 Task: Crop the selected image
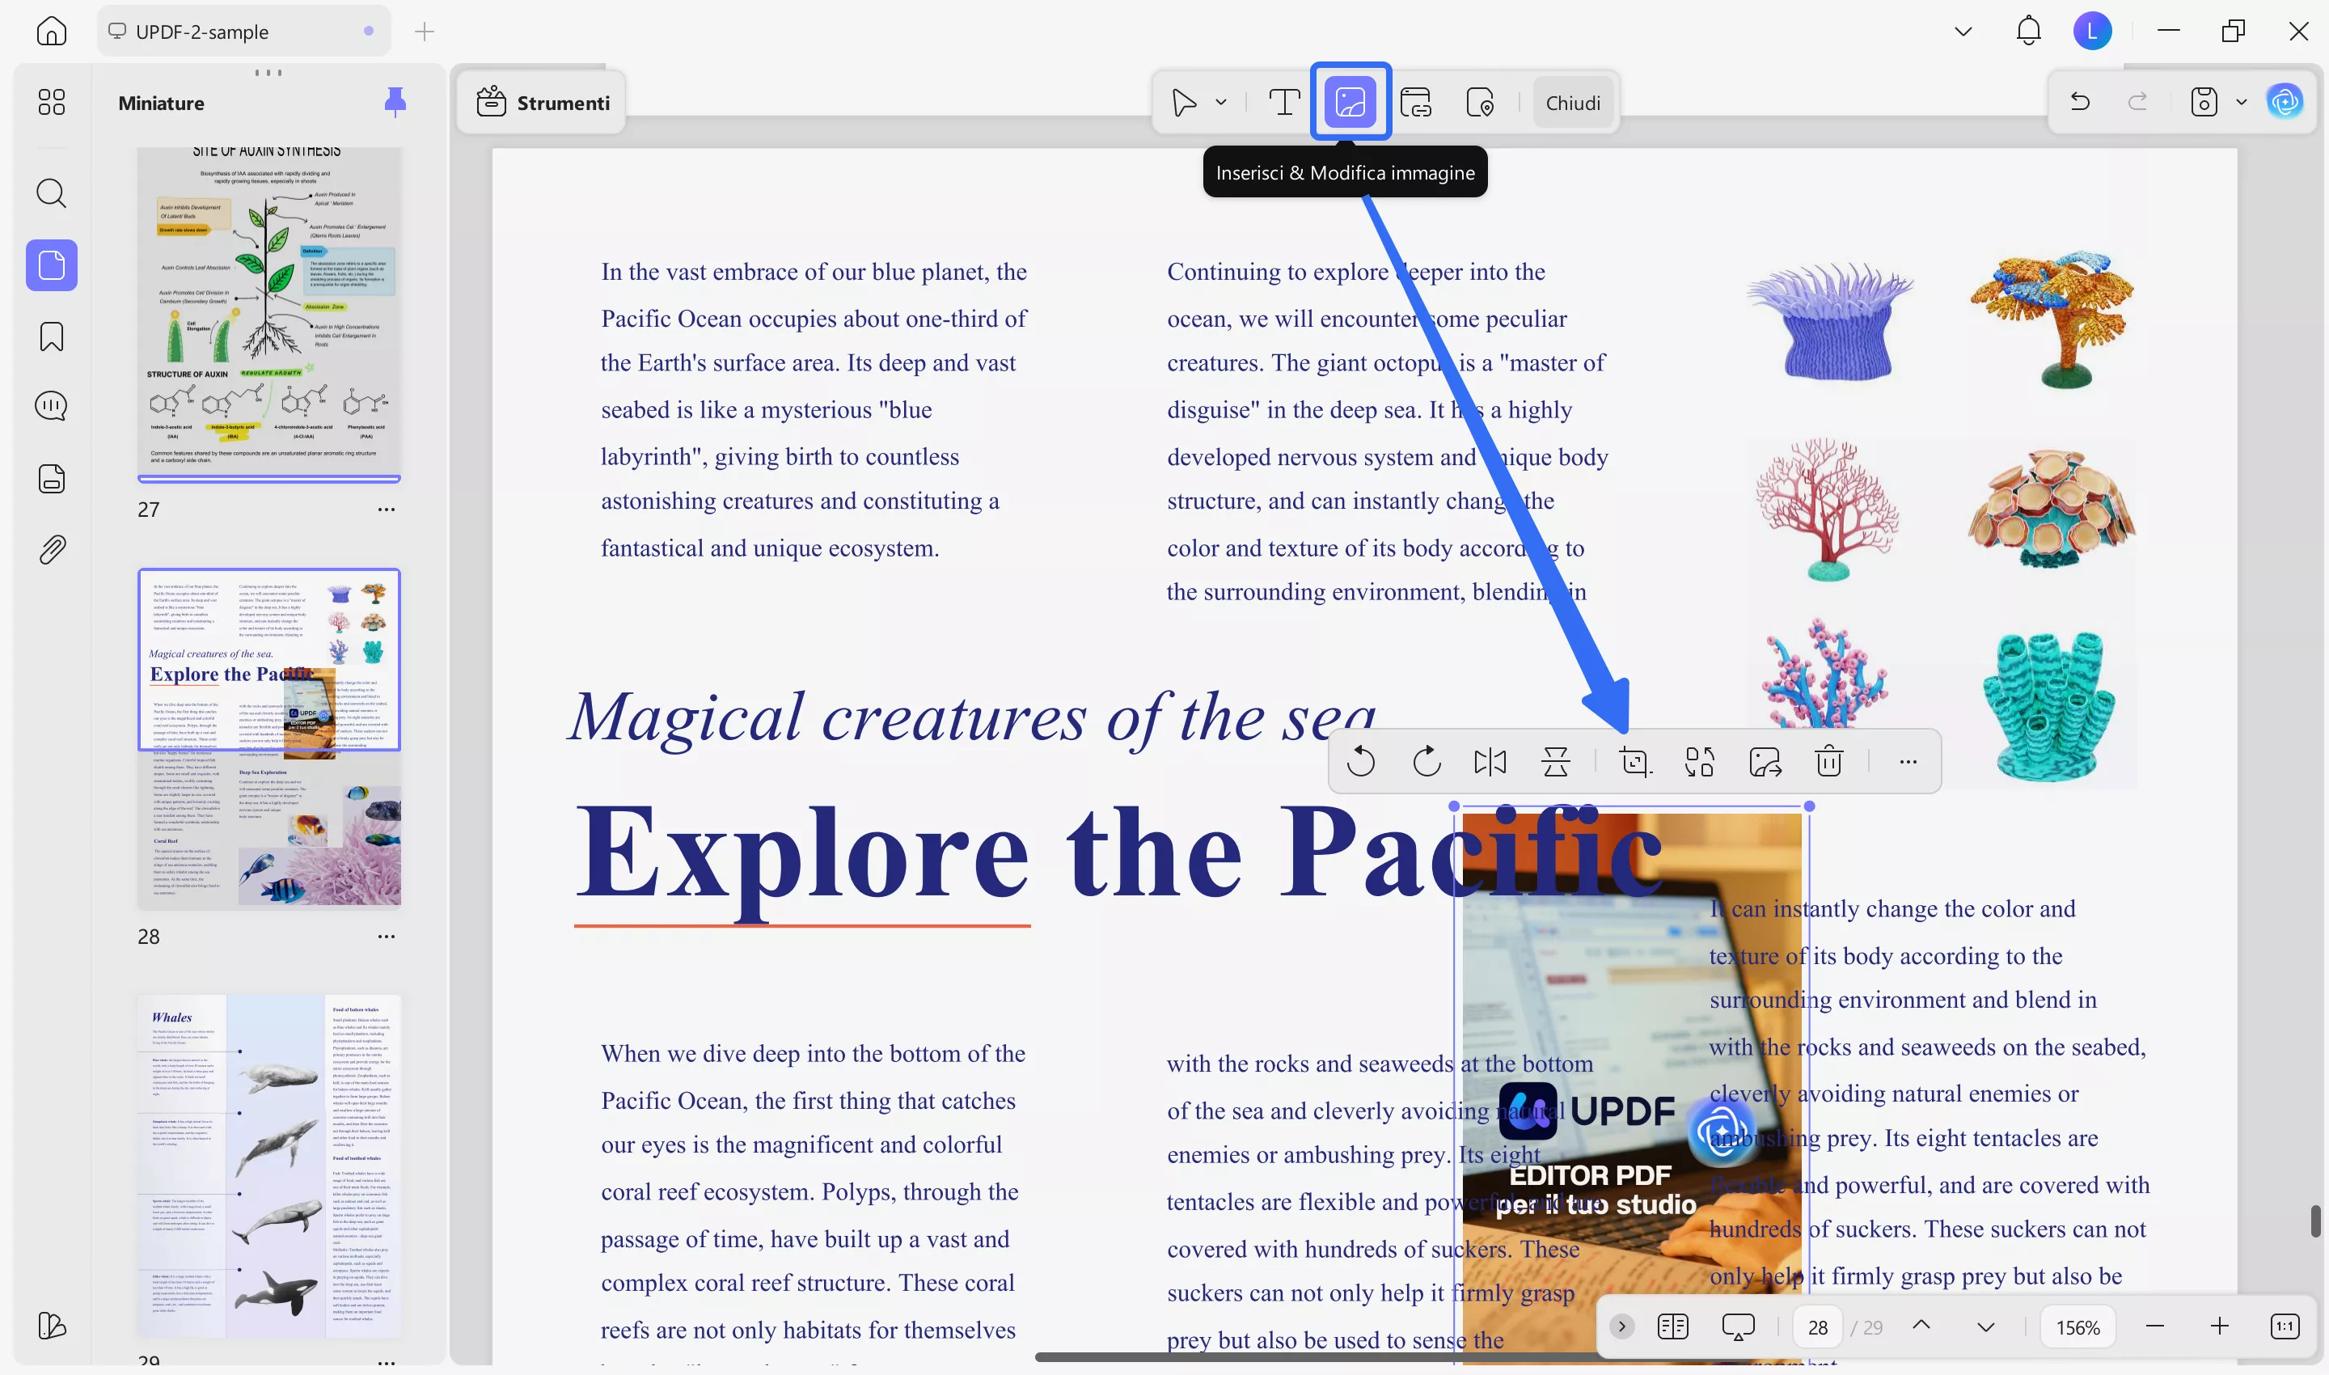(1635, 762)
